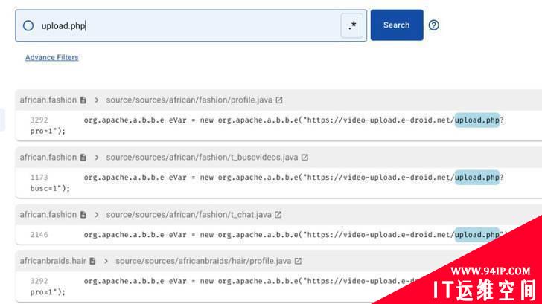The width and height of the screenshot is (542, 304).
Task: Click africanbraids.hair package name
Action: pos(53,261)
